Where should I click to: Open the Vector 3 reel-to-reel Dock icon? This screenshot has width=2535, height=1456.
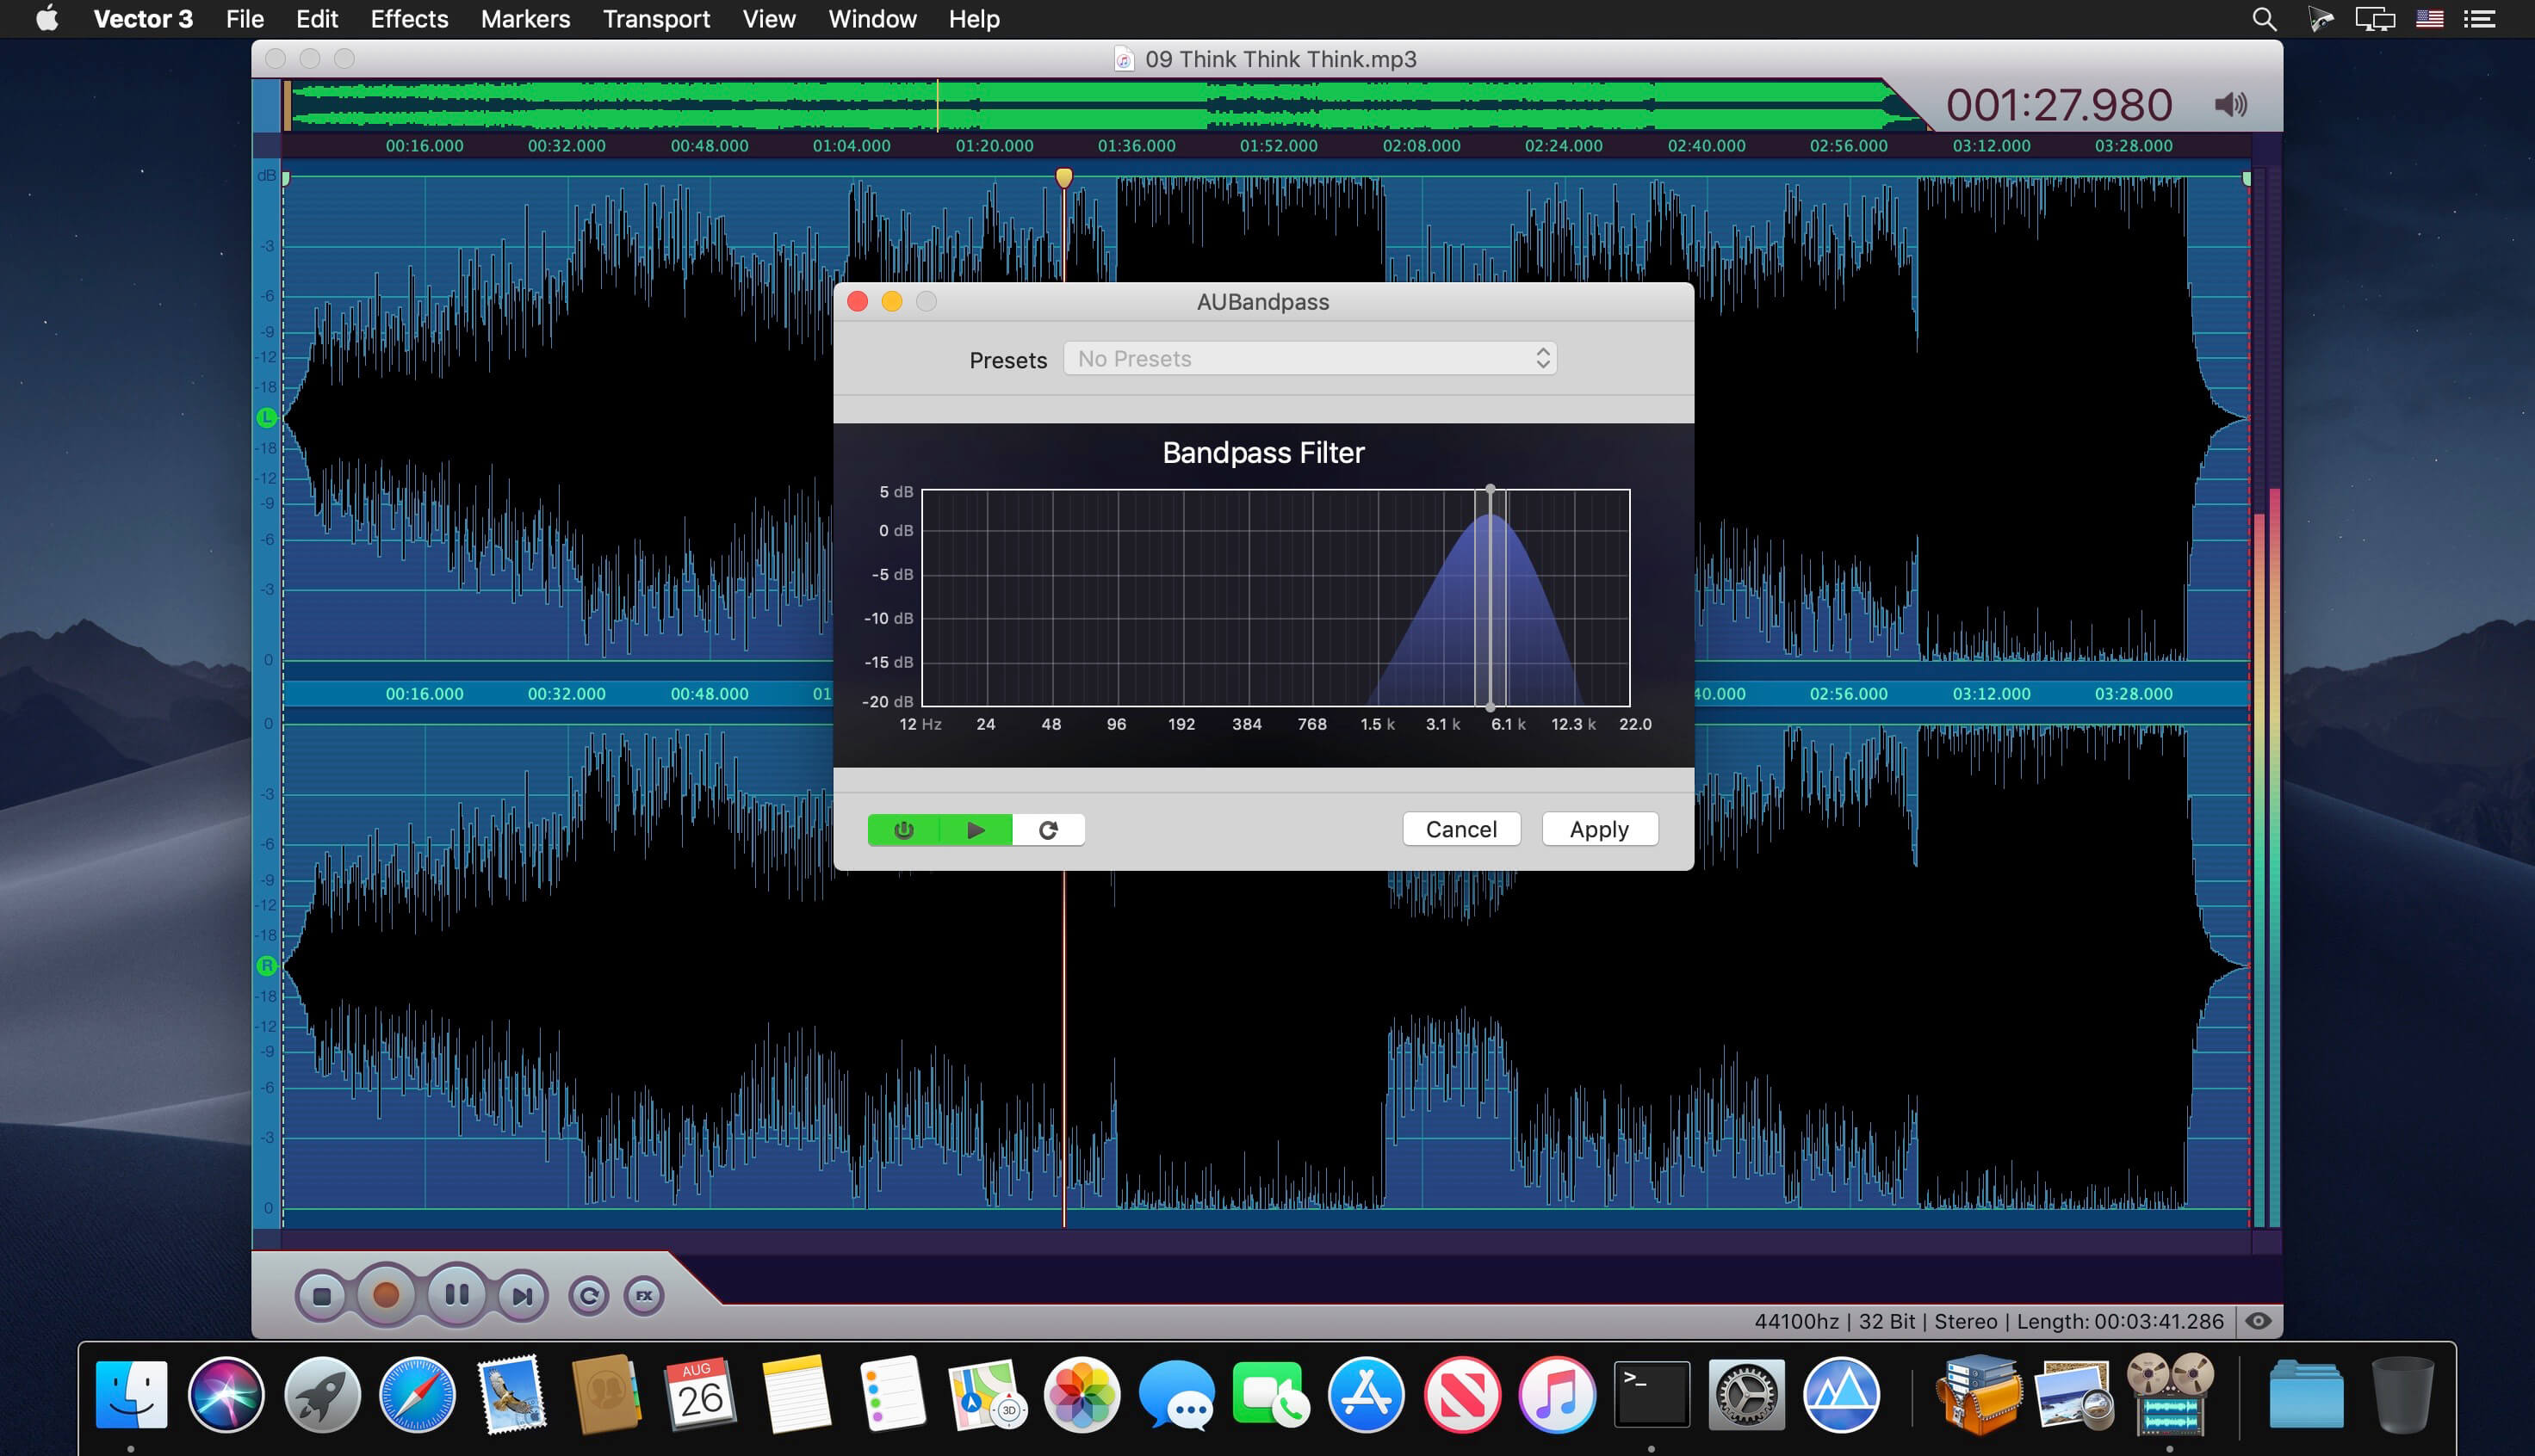2168,1394
